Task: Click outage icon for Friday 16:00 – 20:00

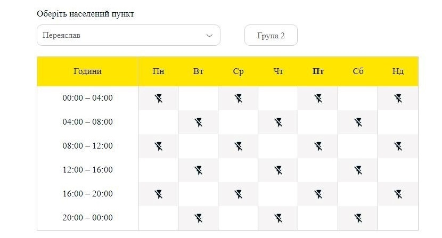Action: coord(318,194)
